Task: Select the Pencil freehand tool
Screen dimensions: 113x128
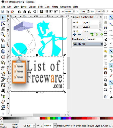Action: click(x=3, y=74)
